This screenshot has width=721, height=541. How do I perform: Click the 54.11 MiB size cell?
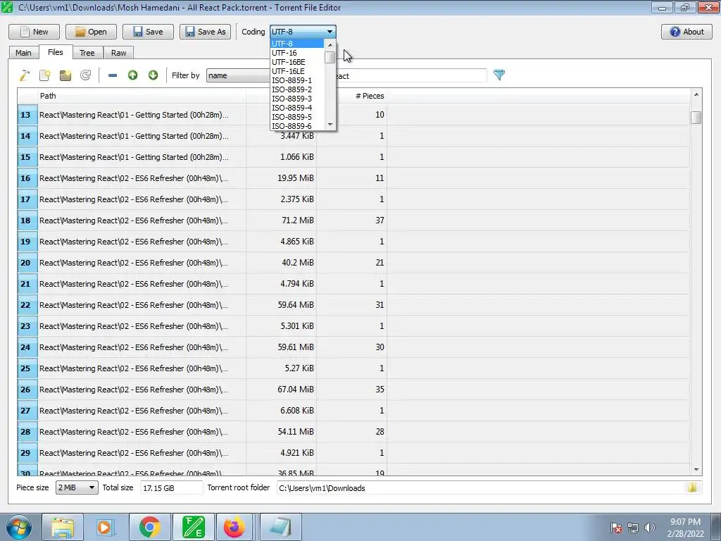(282, 432)
